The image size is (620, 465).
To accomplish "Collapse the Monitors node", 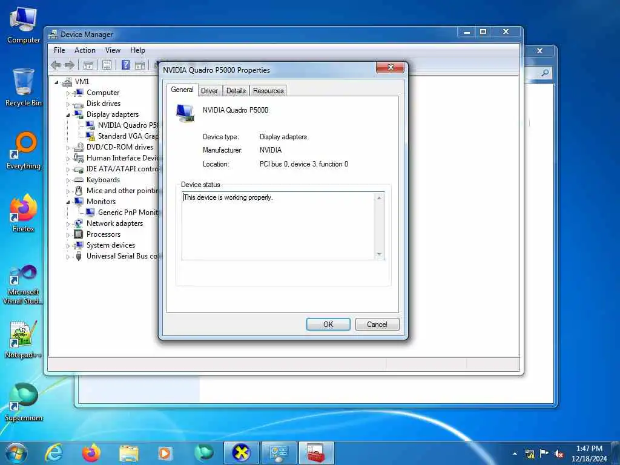I will coord(68,202).
